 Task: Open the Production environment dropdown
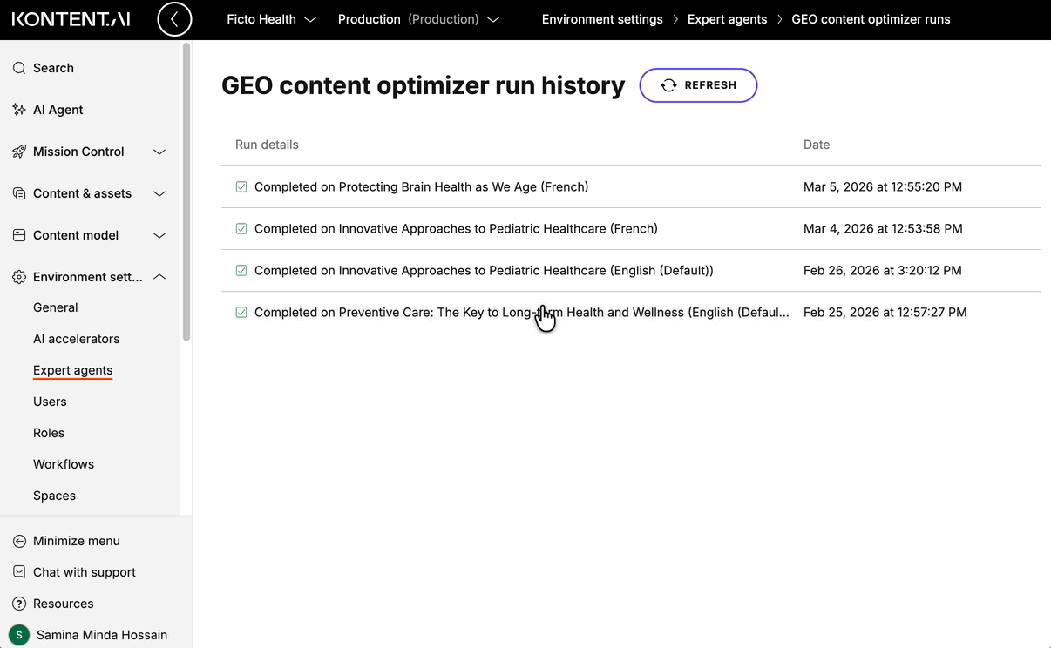(418, 19)
